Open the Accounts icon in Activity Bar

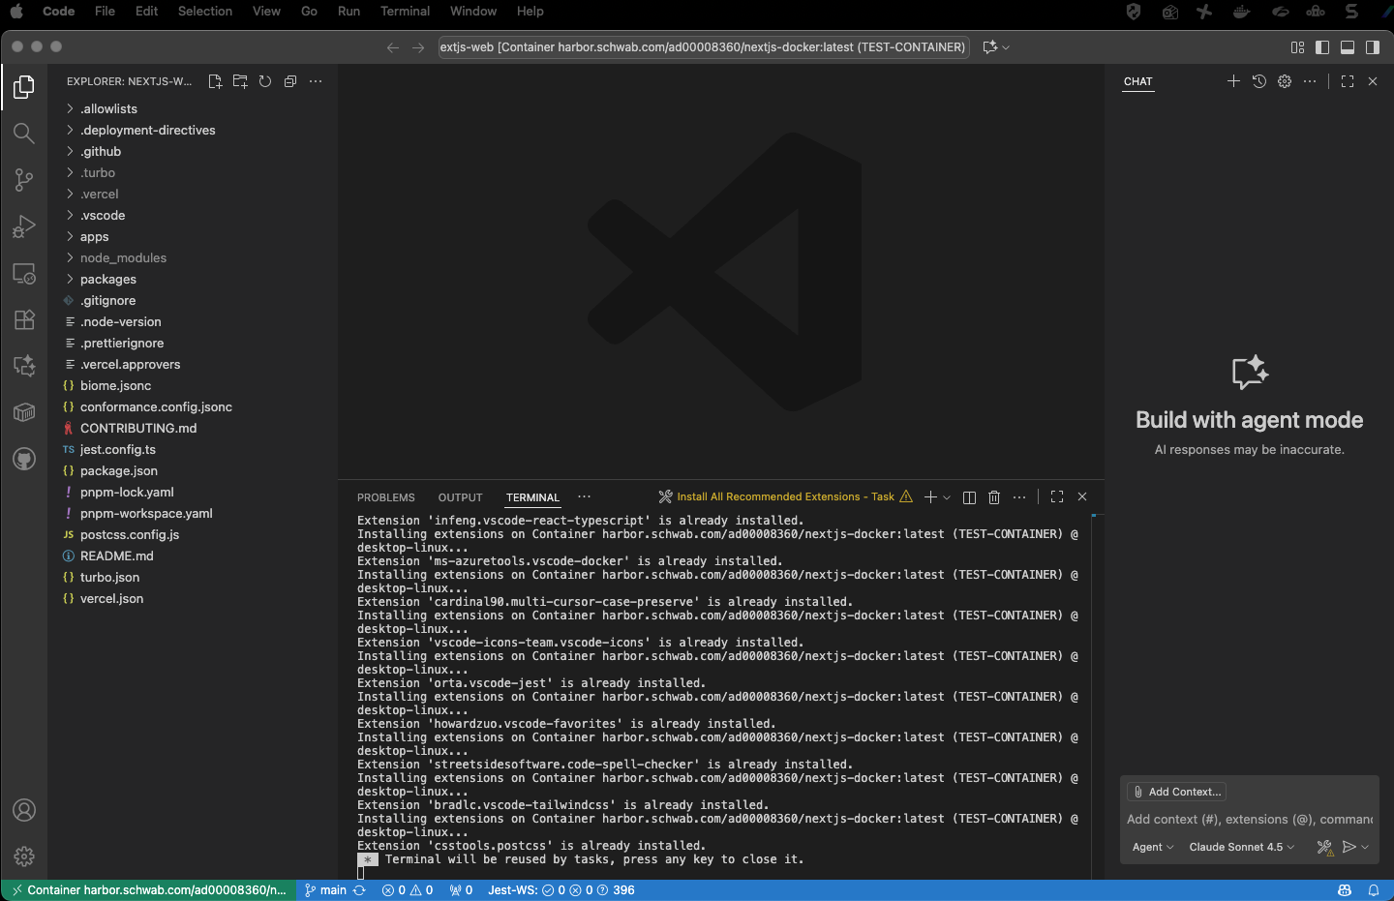[x=23, y=810]
